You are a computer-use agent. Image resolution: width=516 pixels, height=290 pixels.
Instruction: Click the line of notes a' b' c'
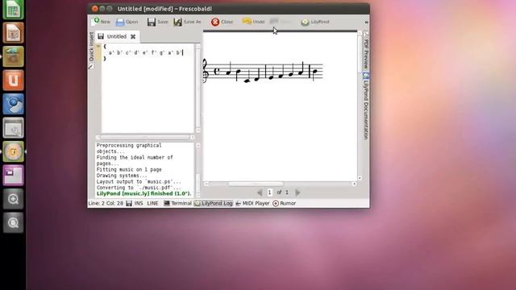point(145,52)
